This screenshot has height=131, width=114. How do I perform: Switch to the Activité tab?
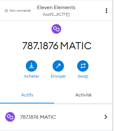pos(83,95)
